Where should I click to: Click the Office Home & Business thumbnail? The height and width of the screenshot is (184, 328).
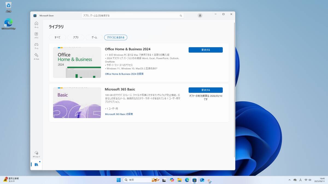click(x=77, y=62)
